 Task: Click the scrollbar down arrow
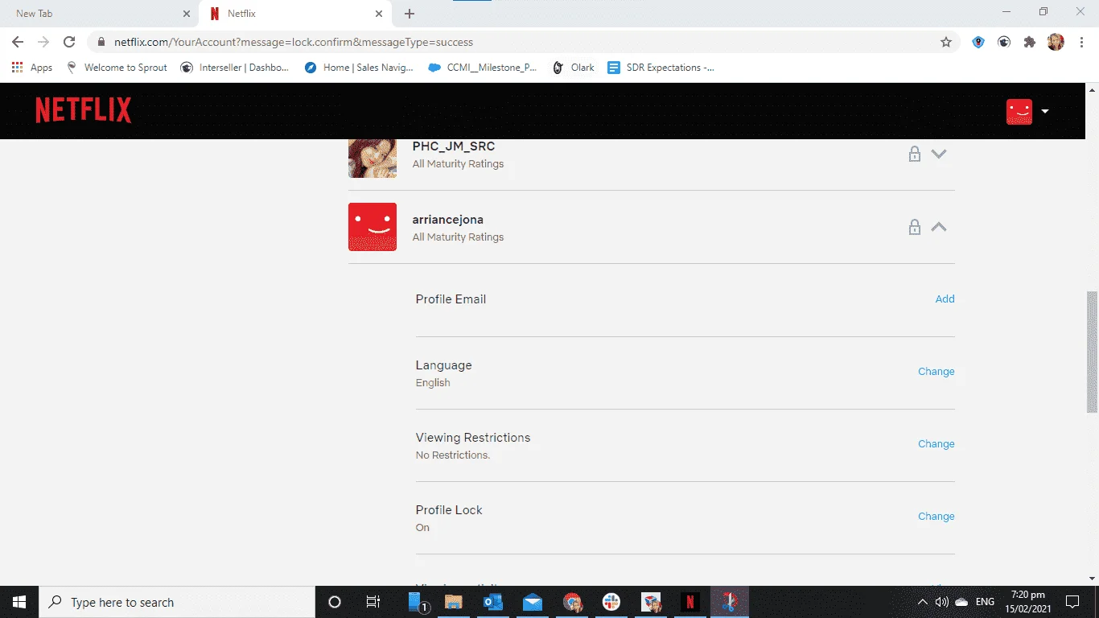pos(1092,579)
